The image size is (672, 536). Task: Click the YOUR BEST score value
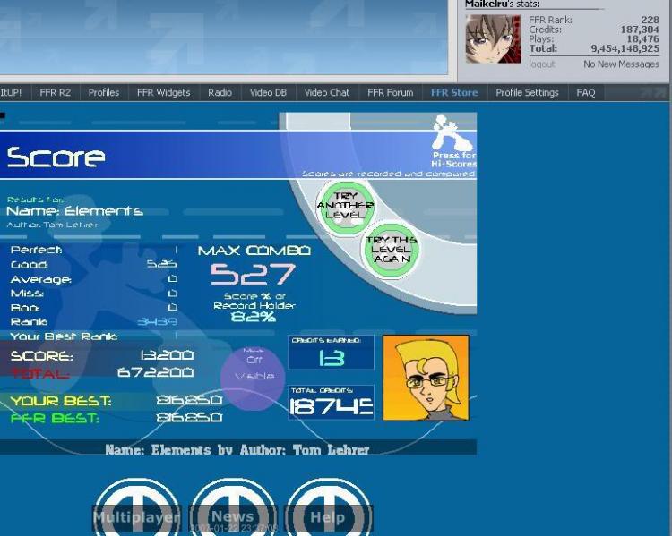pos(189,400)
